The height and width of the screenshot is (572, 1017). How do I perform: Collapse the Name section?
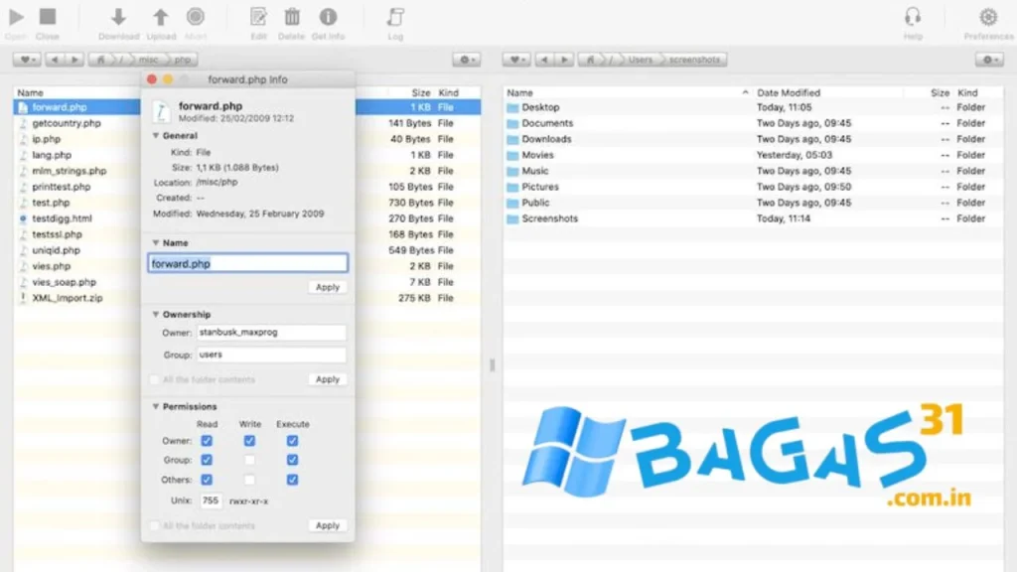pyautogui.click(x=156, y=242)
